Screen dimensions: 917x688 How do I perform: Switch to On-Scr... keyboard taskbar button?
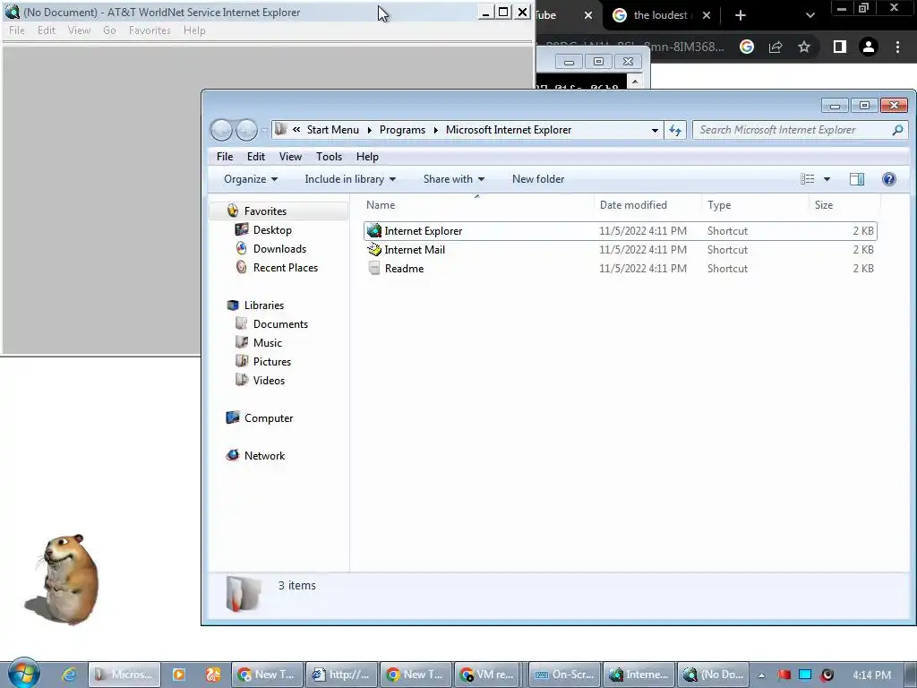pyautogui.click(x=564, y=675)
